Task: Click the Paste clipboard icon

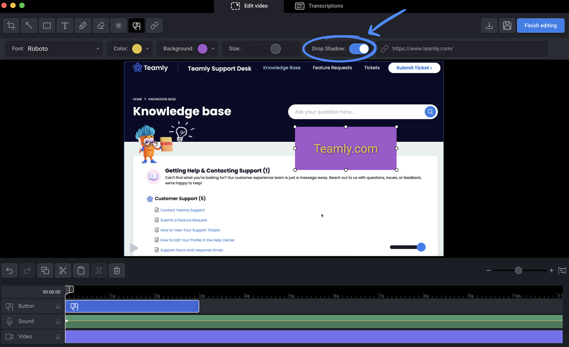Action: click(81, 271)
